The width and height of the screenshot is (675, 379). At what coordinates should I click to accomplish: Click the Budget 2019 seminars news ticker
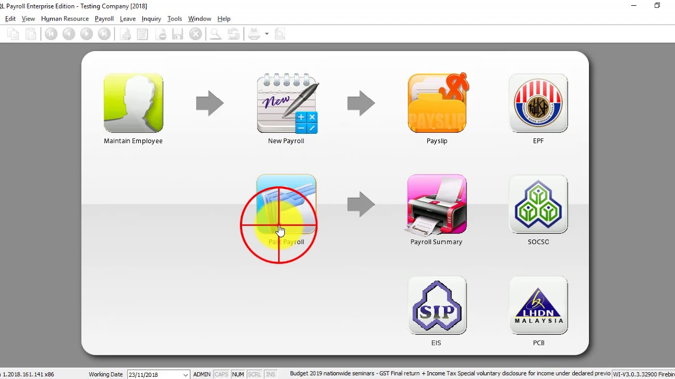(450, 374)
